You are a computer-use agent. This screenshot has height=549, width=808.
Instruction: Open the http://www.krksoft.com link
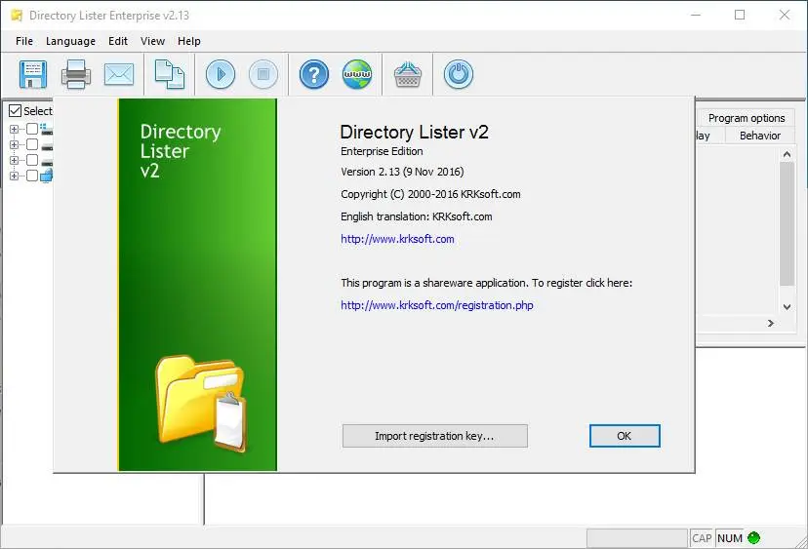tap(397, 239)
